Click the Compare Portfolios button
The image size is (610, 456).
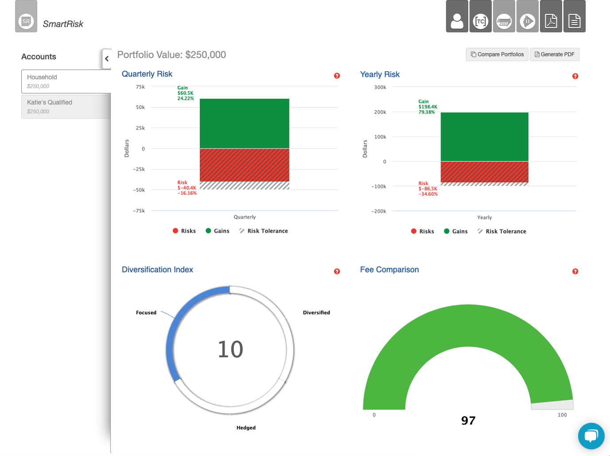point(497,54)
